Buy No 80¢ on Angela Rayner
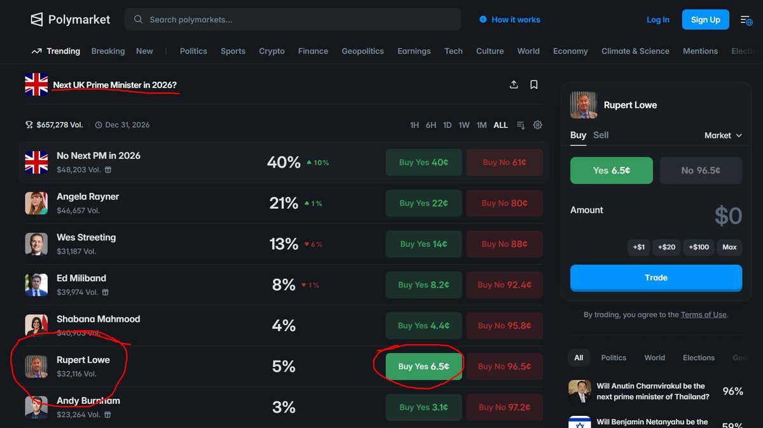The height and width of the screenshot is (428, 763). [x=504, y=203]
